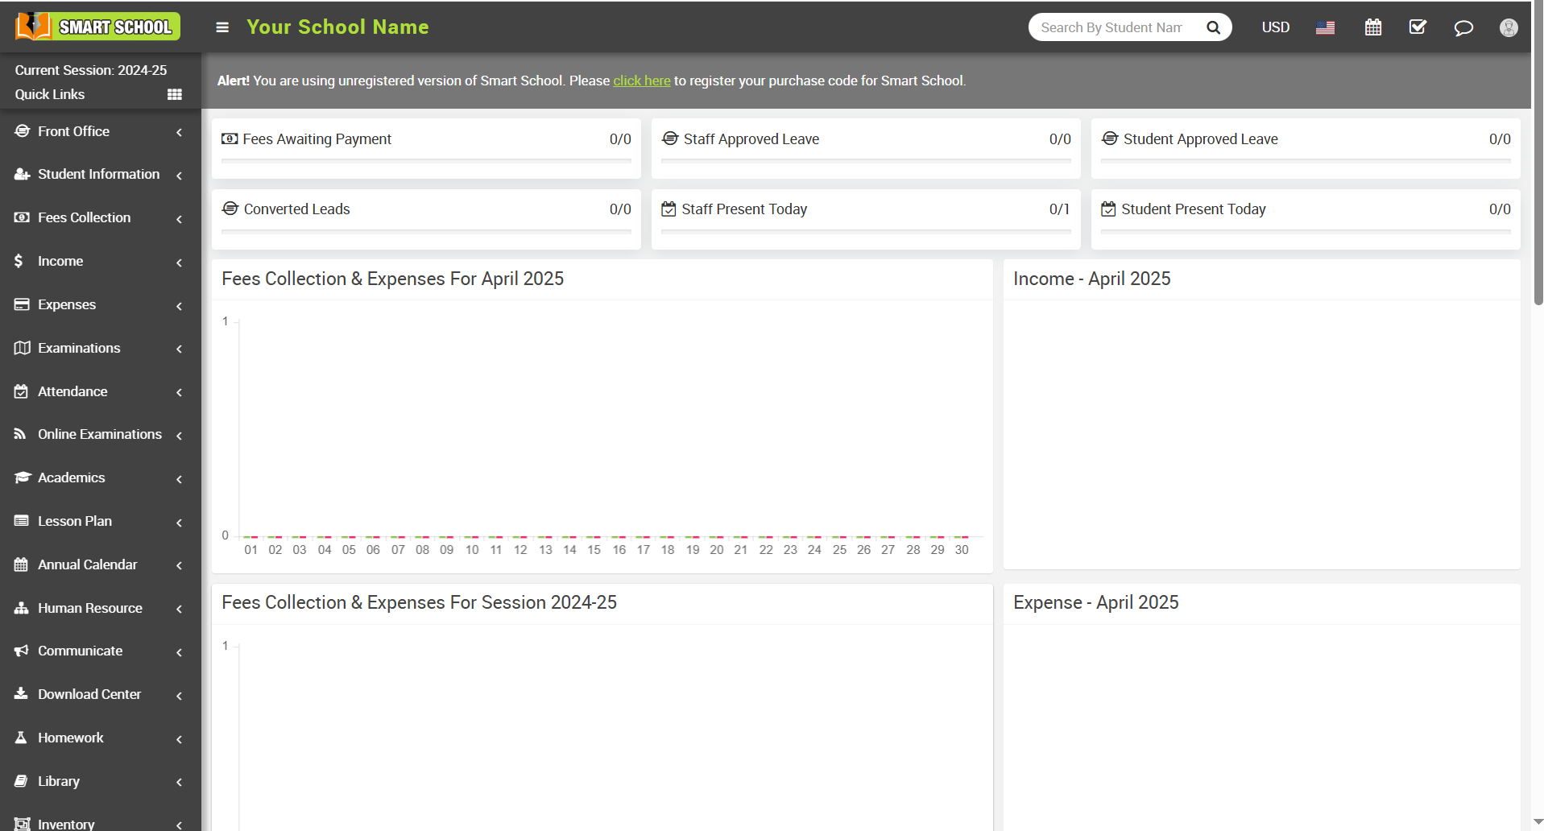Open the calendar icon in header
Screen dimensions: 1544x831
(x=1372, y=27)
